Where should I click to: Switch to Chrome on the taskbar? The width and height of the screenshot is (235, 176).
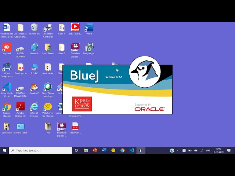click(122, 150)
